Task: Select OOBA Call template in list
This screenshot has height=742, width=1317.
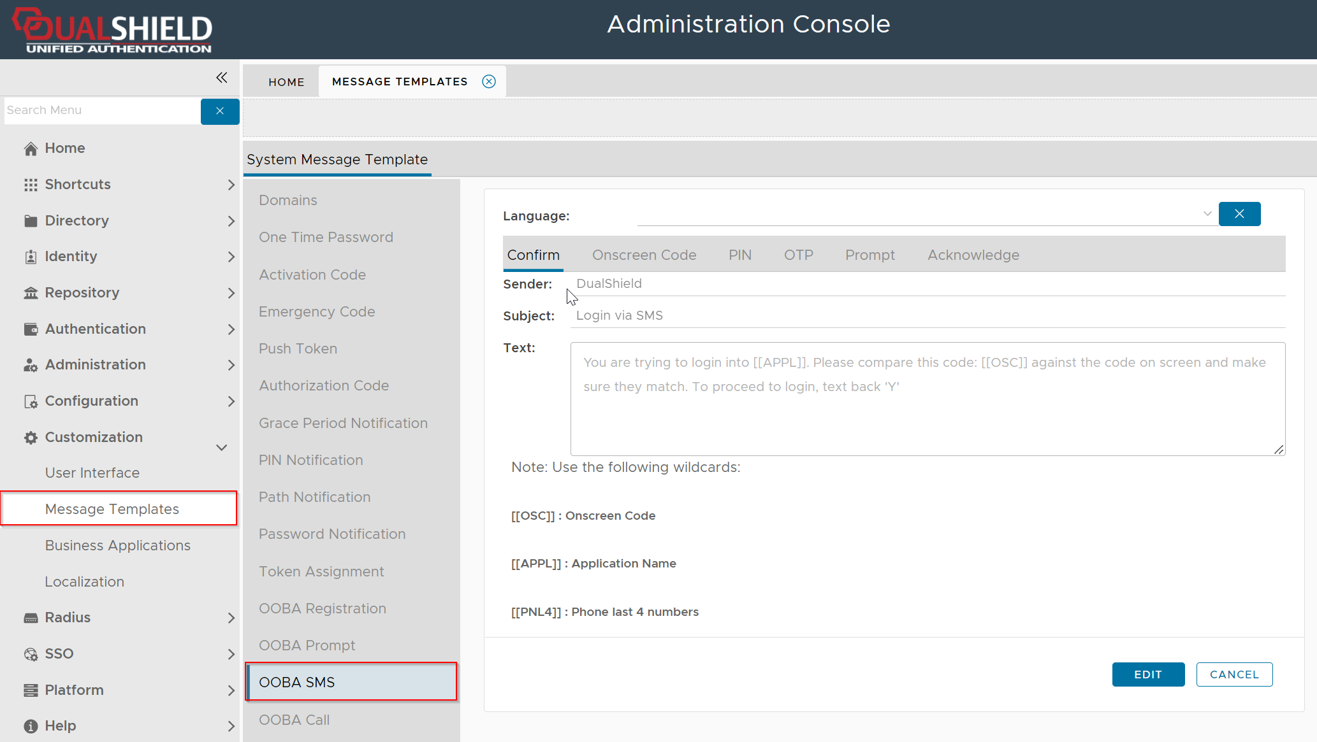Action: coord(294,720)
